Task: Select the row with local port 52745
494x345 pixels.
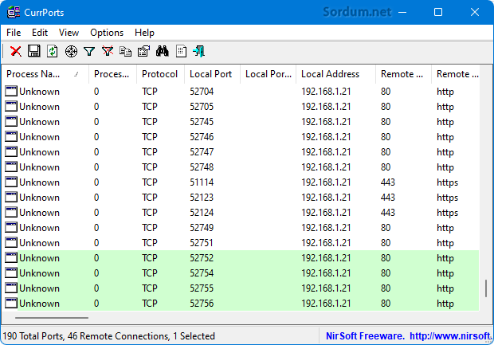Action: coord(241,122)
